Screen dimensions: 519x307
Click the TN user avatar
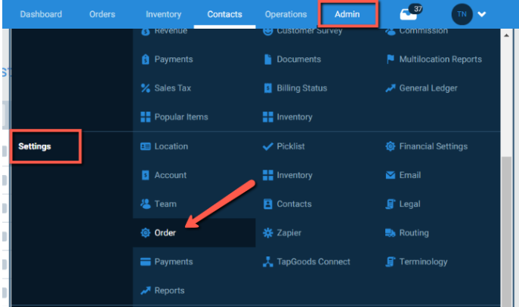tap(462, 14)
